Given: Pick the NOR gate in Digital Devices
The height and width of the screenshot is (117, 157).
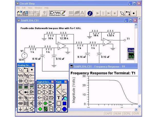Looking at the screenshot, I should pyautogui.click(x=45, y=92).
